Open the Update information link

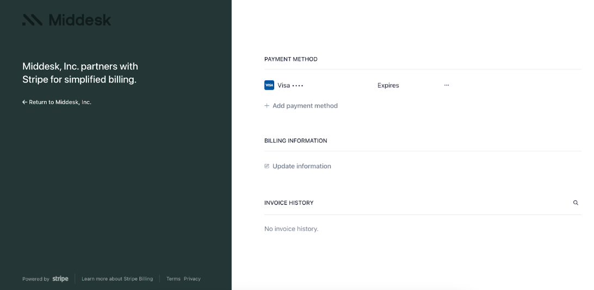(301, 166)
